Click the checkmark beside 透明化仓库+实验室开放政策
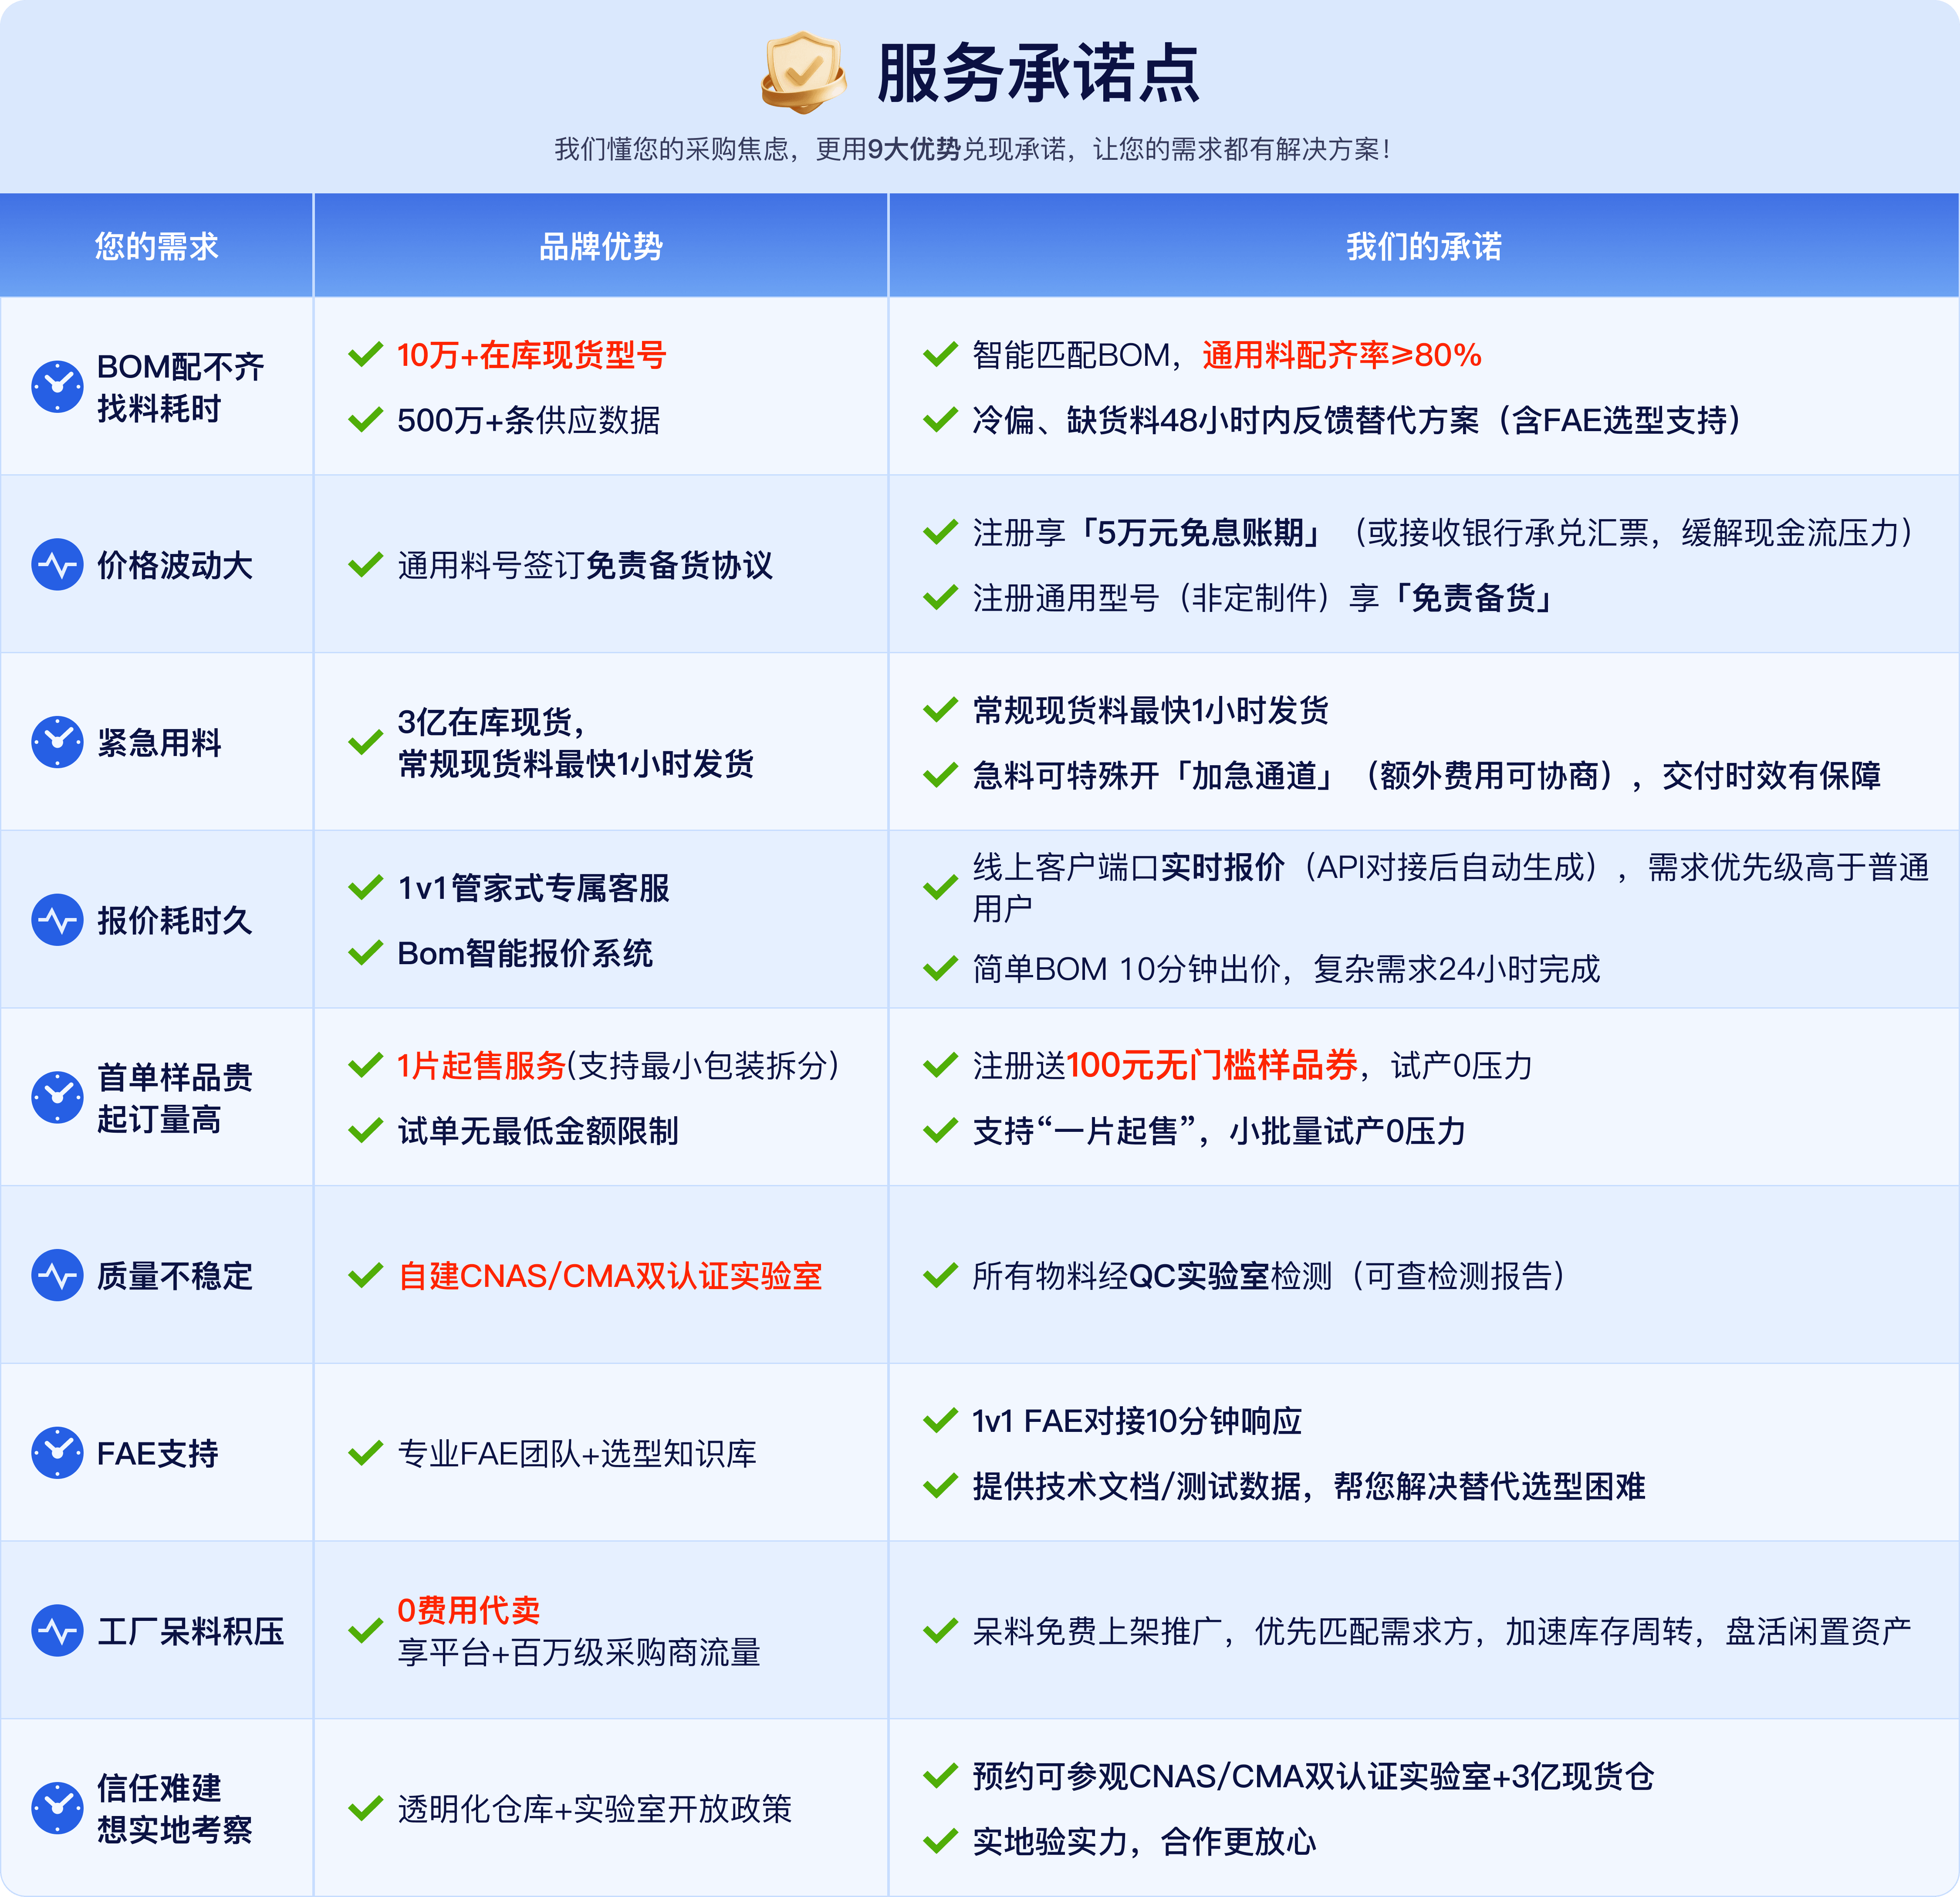This screenshot has width=1960, height=1897. (x=366, y=1808)
